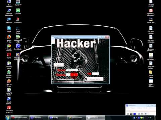Click the upper text field beside the red label

(72, 70)
